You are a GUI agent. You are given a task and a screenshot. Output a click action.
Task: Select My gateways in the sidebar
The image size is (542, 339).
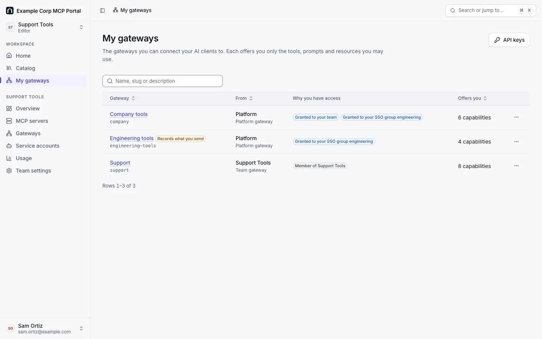45,81
